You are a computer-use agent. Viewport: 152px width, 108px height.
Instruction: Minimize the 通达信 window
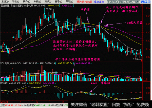(x=143, y=2)
